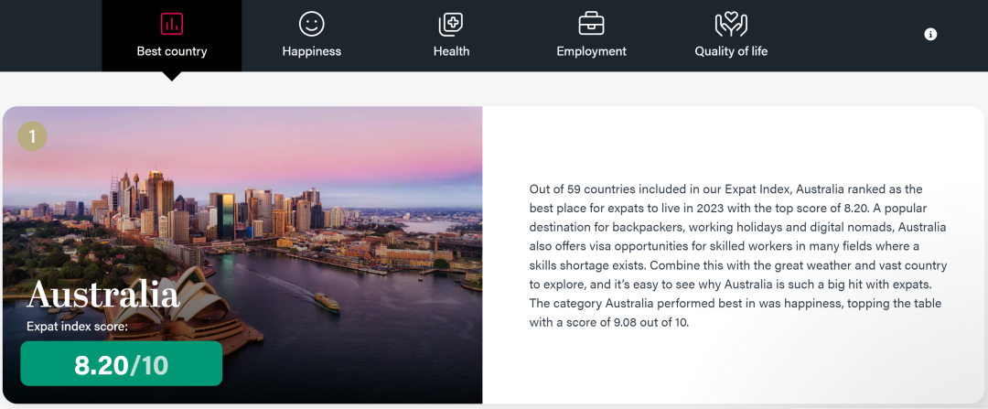The height and width of the screenshot is (409, 988).
Task: Click the Quality of life hands-heart icon
Action: [731, 24]
